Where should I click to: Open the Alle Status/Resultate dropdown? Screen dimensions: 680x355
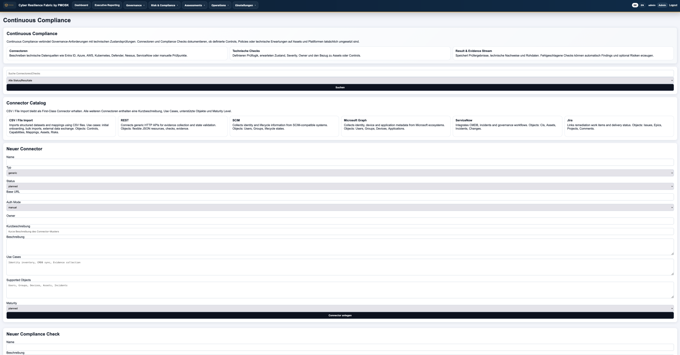(x=340, y=80)
